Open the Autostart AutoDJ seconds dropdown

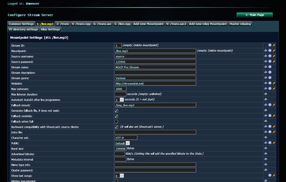pos(119,100)
